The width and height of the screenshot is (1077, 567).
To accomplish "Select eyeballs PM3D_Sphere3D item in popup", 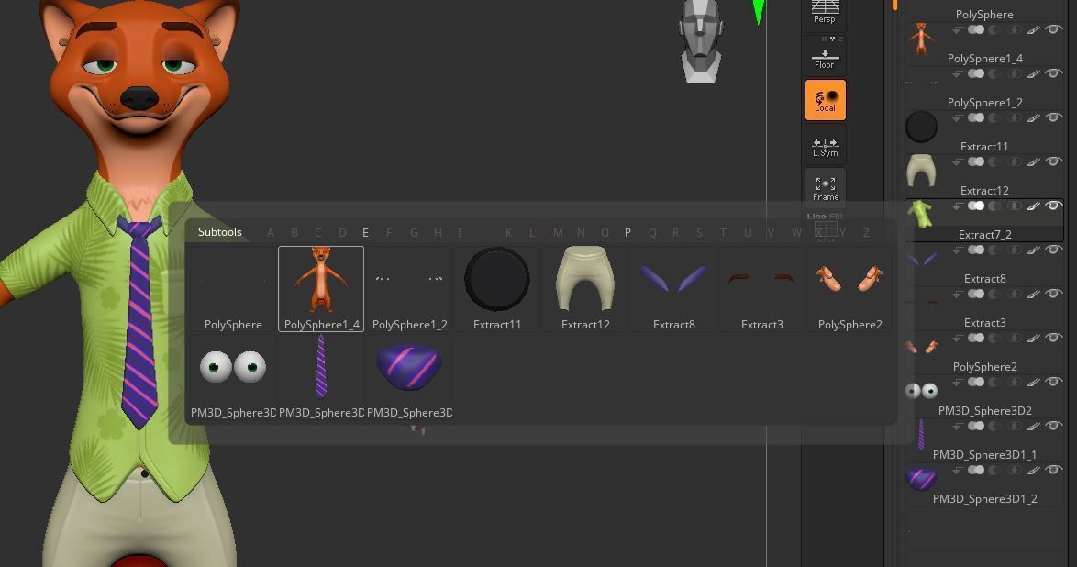I will pos(233,377).
